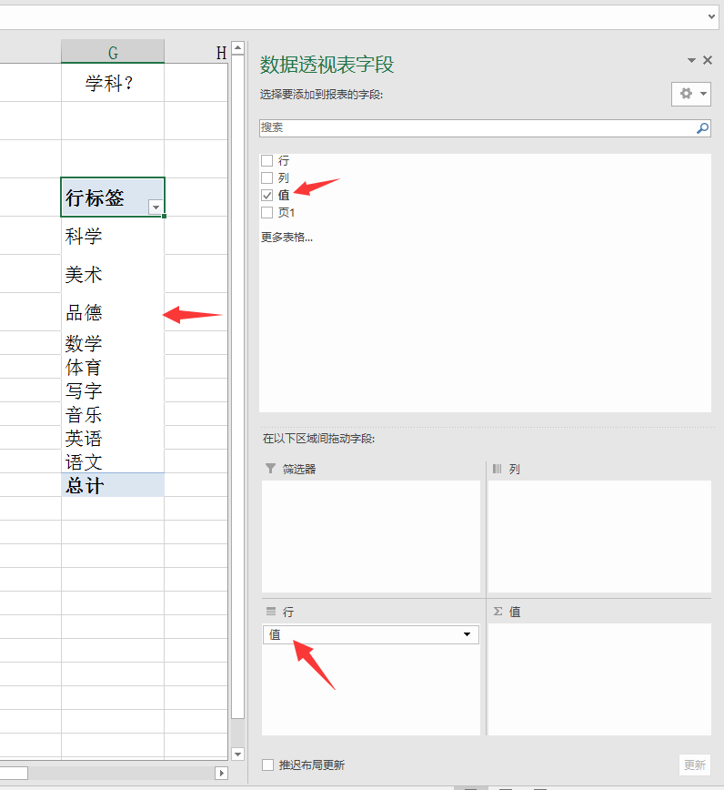The width and height of the screenshot is (724, 790).
Task: Click the horizontal scrollbar right arrow
Action: point(221,773)
